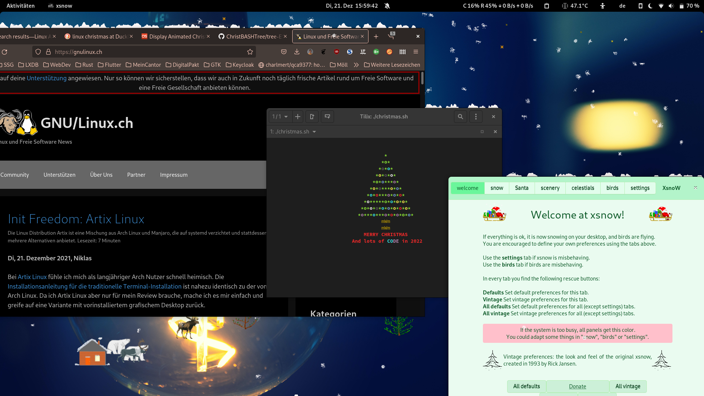
Task: Click the page scrollbar in Firefox
Action: pos(422,78)
